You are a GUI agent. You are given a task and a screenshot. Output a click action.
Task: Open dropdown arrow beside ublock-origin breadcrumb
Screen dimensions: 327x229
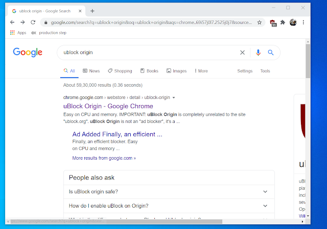(x=174, y=97)
